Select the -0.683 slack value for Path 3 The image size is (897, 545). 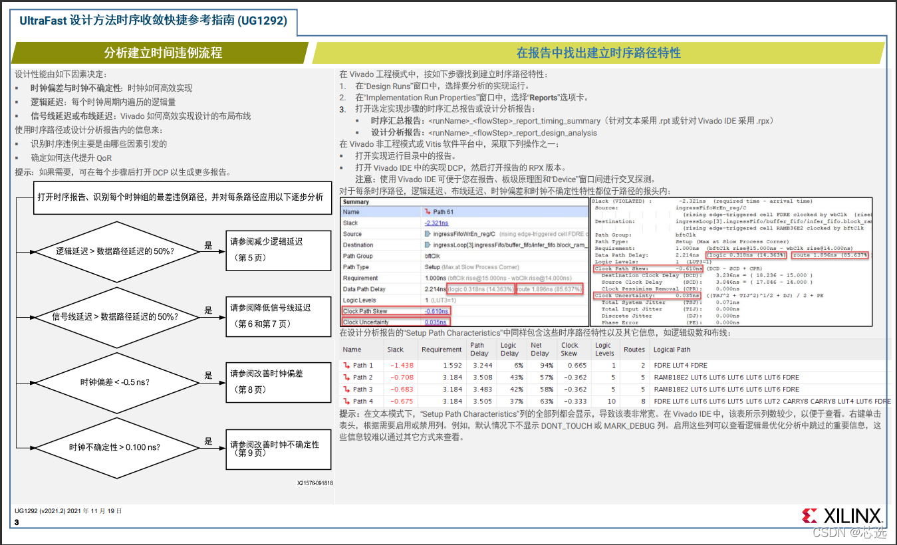(402, 389)
